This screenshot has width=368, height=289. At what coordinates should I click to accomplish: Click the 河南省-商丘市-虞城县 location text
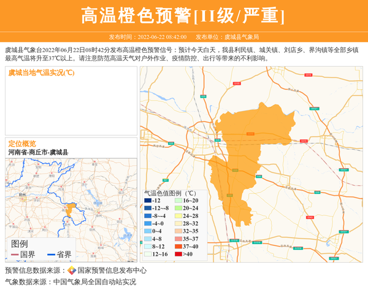point(38,152)
